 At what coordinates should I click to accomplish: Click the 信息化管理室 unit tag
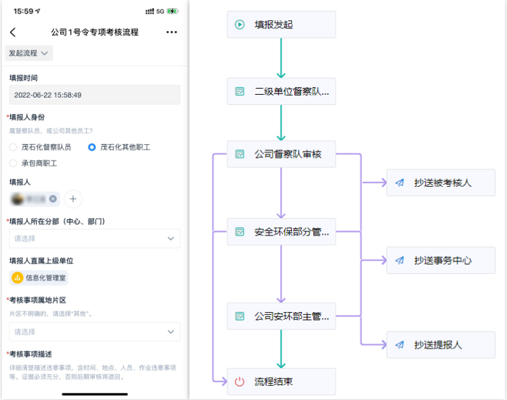(x=39, y=277)
